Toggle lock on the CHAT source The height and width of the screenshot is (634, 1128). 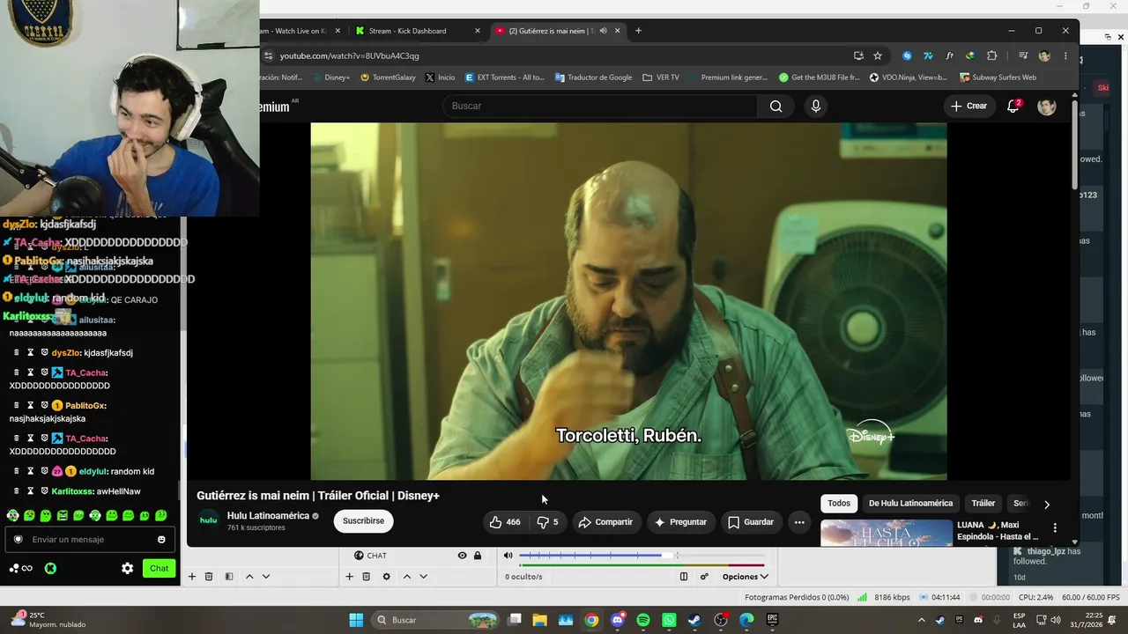pos(478,556)
